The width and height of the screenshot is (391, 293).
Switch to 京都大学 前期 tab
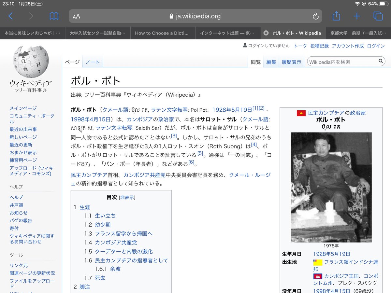pos(358,33)
